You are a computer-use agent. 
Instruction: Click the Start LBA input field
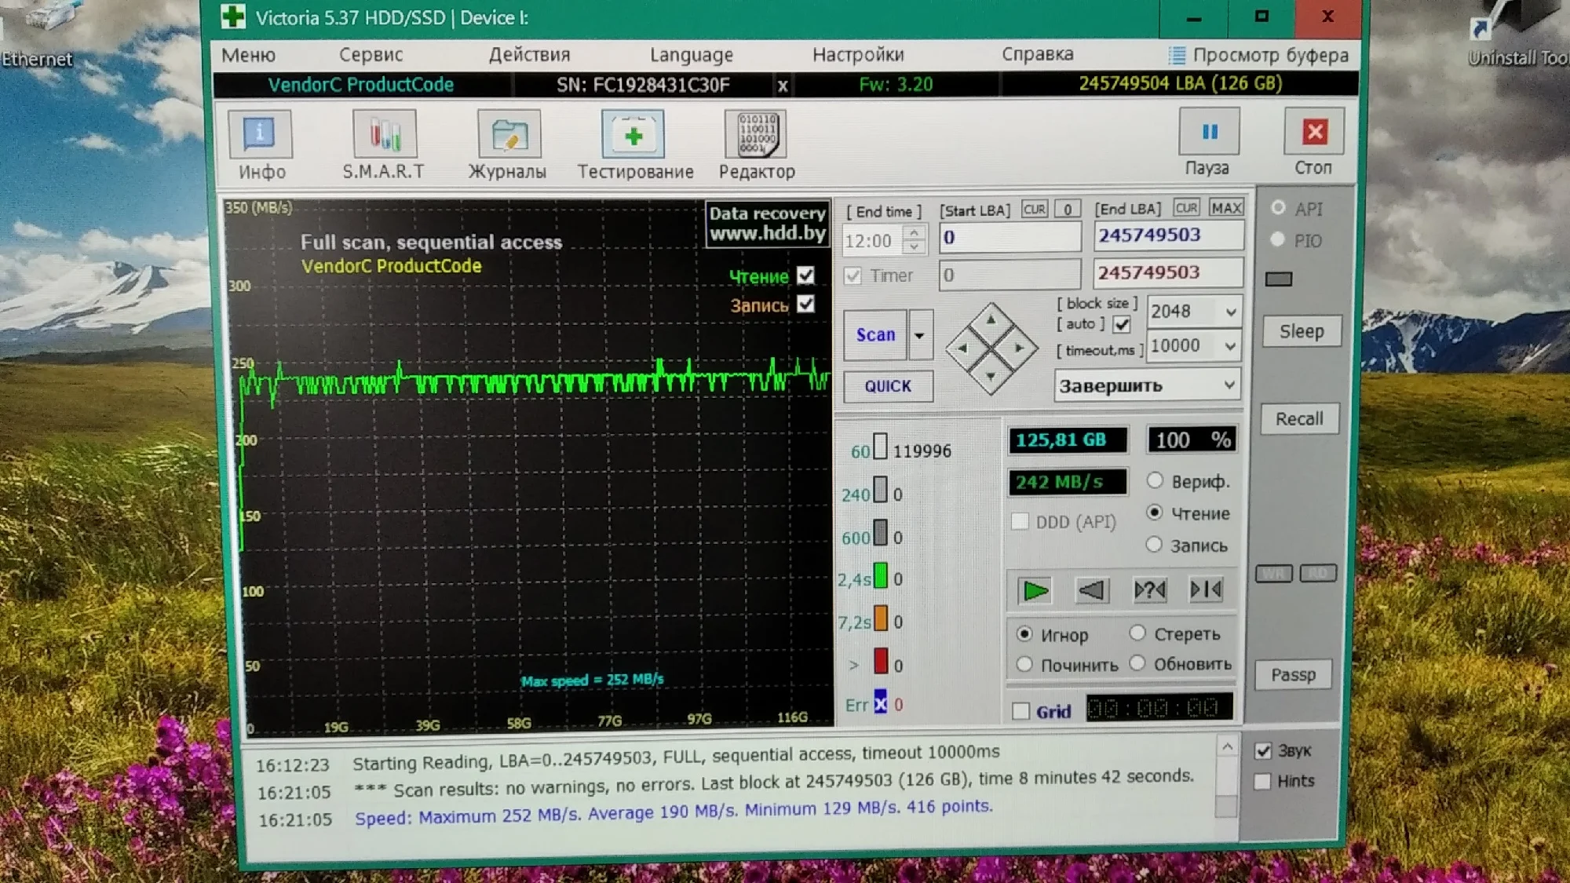[x=1010, y=237]
